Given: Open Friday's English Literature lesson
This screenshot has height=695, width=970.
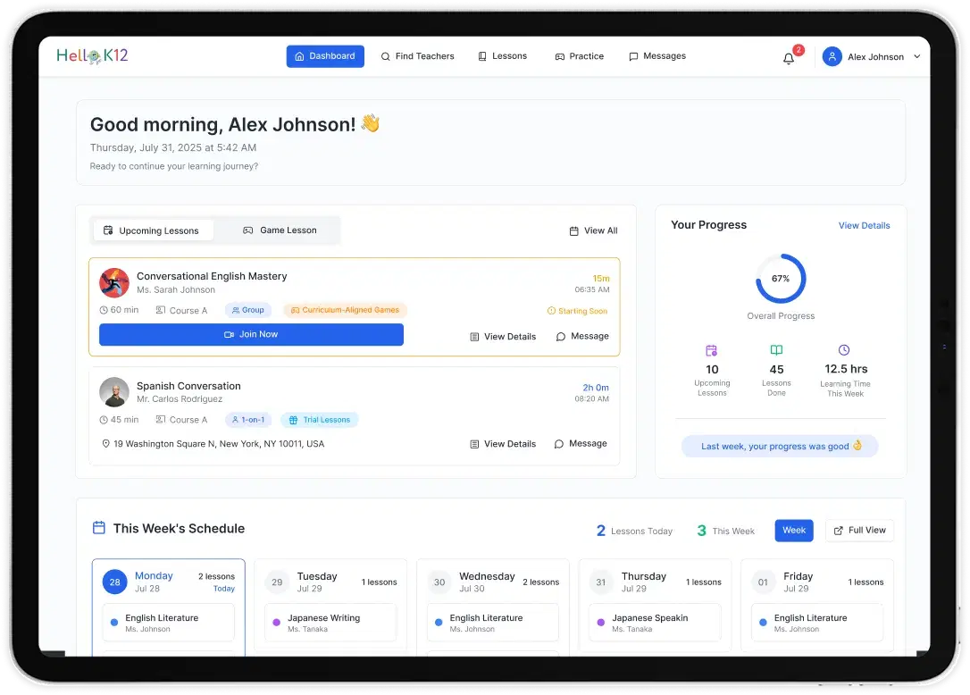Looking at the screenshot, I should (x=817, y=623).
